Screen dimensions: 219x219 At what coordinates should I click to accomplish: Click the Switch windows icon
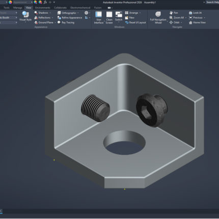119,14
